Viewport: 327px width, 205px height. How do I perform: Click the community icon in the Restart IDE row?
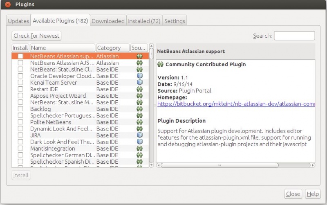[139, 89]
